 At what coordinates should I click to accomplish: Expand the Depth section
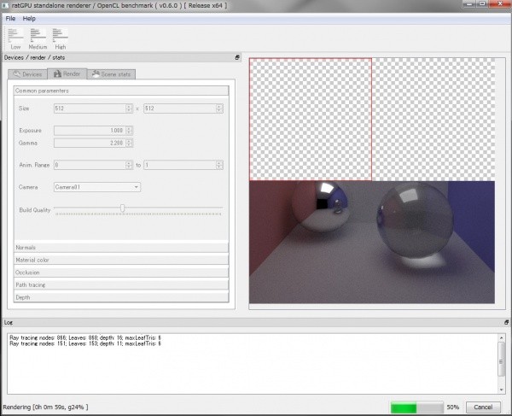pyautogui.click(x=121, y=297)
